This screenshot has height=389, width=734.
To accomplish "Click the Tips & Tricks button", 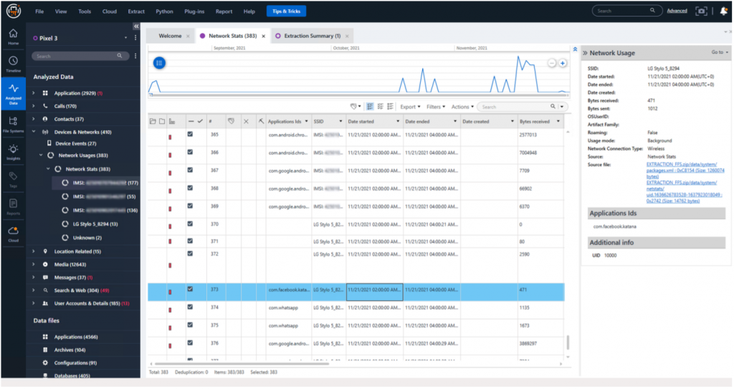I will click(x=287, y=11).
